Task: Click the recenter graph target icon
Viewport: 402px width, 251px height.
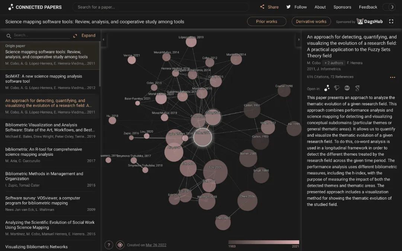Action: 120,245
